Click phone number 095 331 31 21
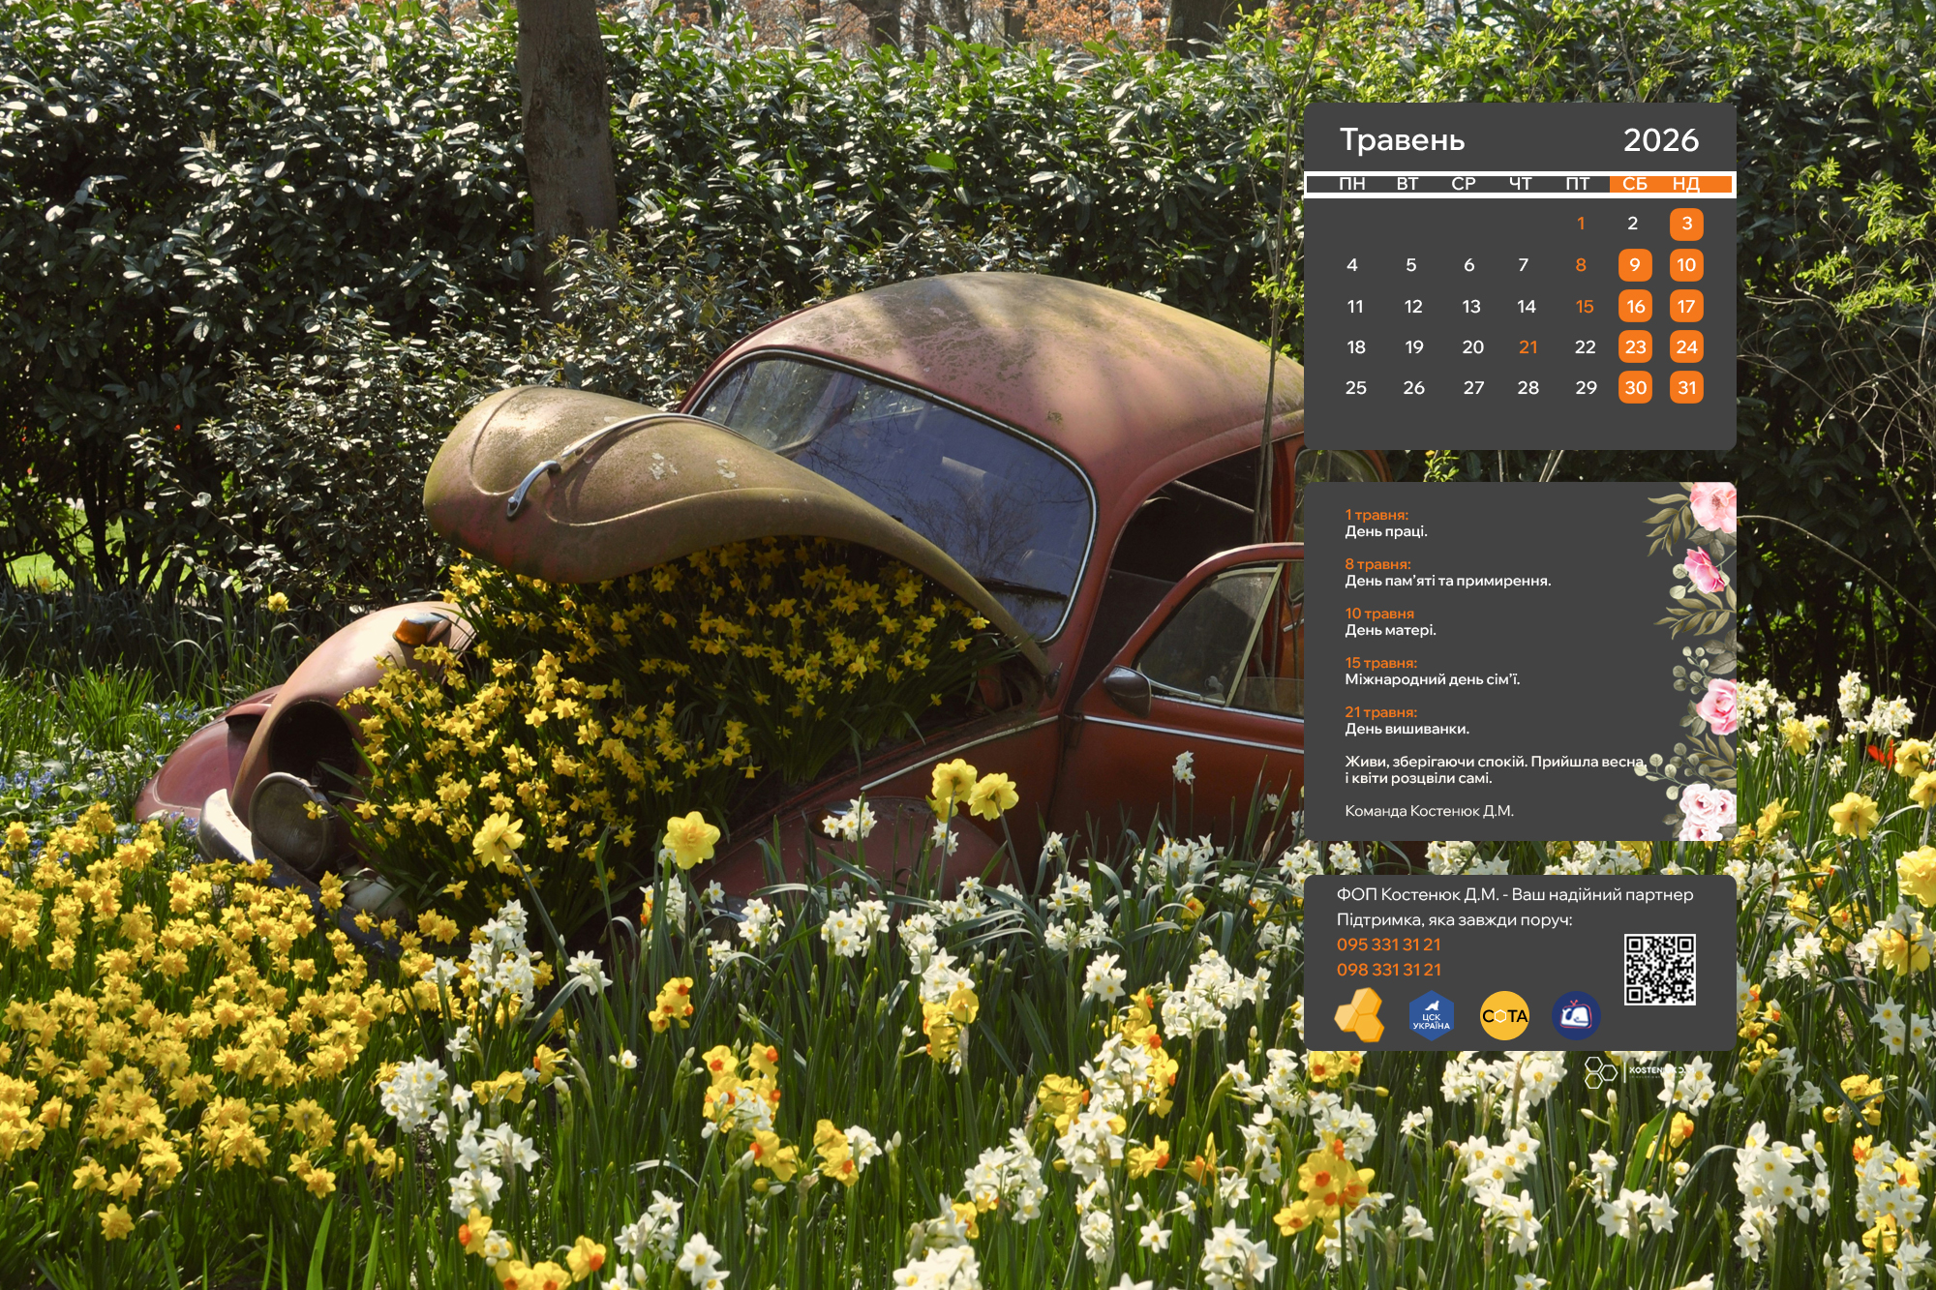The image size is (1936, 1290). click(1388, 945)
